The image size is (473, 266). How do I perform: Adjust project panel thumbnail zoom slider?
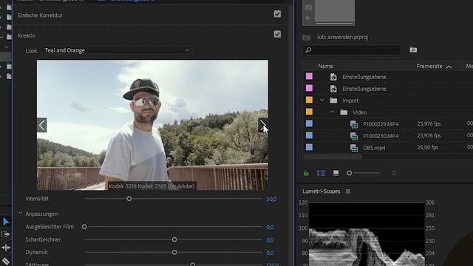pos(350,173)
